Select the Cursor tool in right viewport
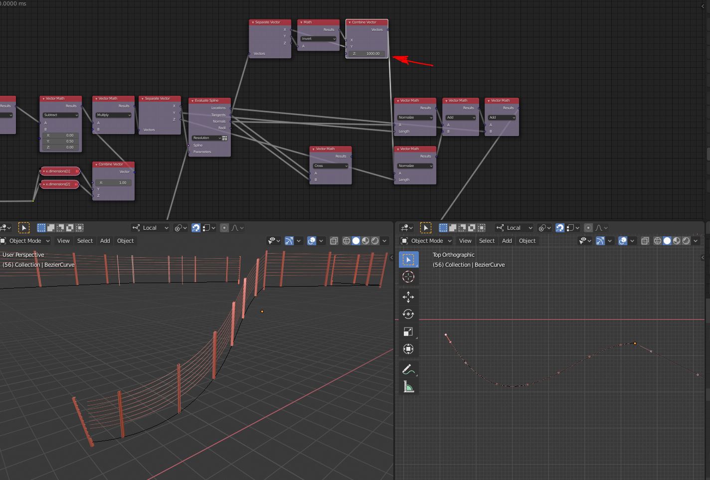This screenshot has height=480, width=710. (x=408, y=277)
